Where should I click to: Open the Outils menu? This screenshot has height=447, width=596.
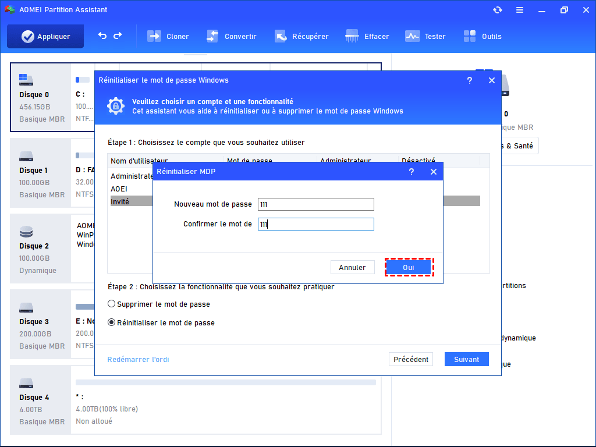(483, 36)
